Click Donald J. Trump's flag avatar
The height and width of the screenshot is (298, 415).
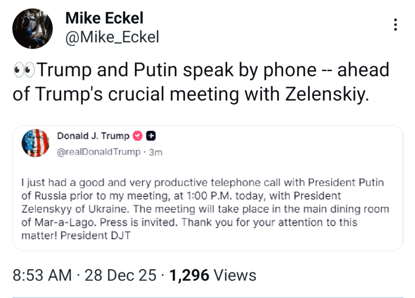coord(36,143)
